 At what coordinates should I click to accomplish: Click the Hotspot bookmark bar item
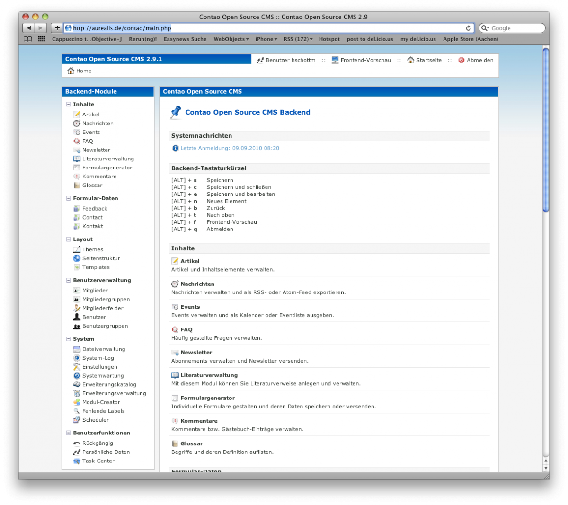(x=329, y=39)
